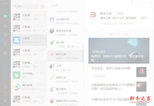Click the 码小辫 avatar
Screen dimensions: 154x106
(x=52, y=43)
